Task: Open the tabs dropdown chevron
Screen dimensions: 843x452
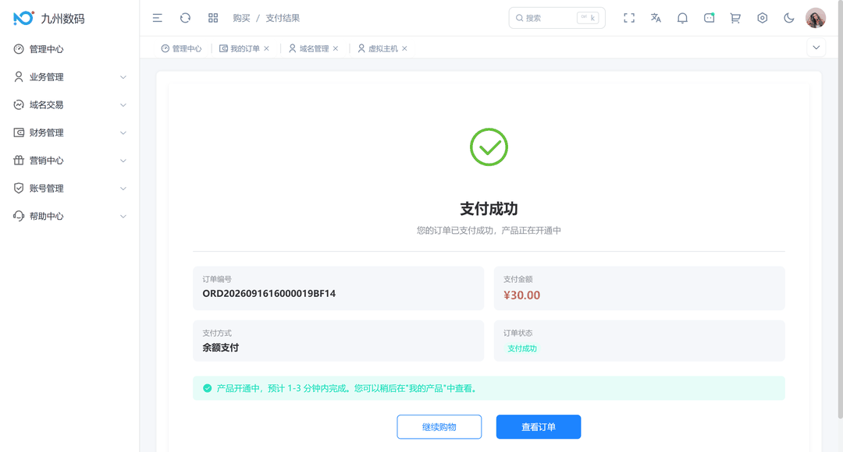Action: pyautogui.click(x=816, y=48)
